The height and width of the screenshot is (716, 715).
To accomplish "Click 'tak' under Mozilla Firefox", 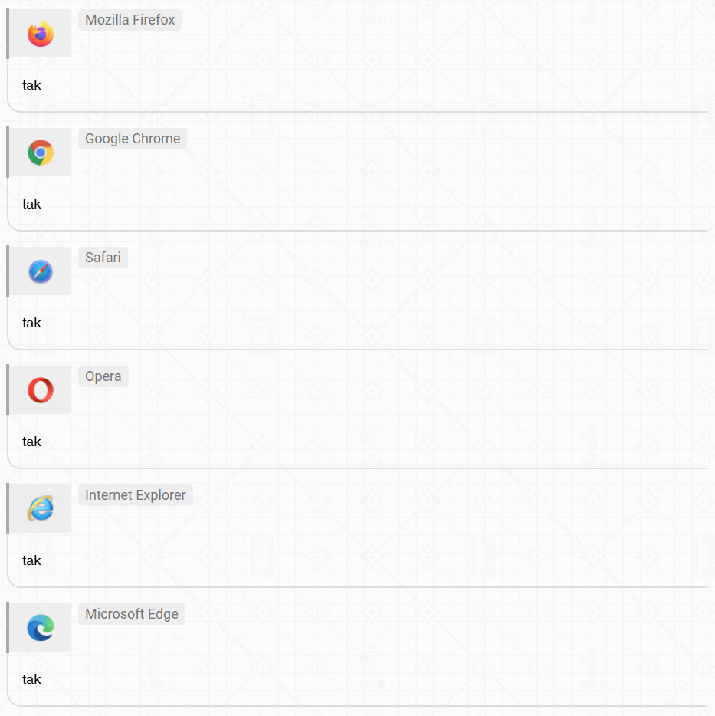I will click(31, 85).
